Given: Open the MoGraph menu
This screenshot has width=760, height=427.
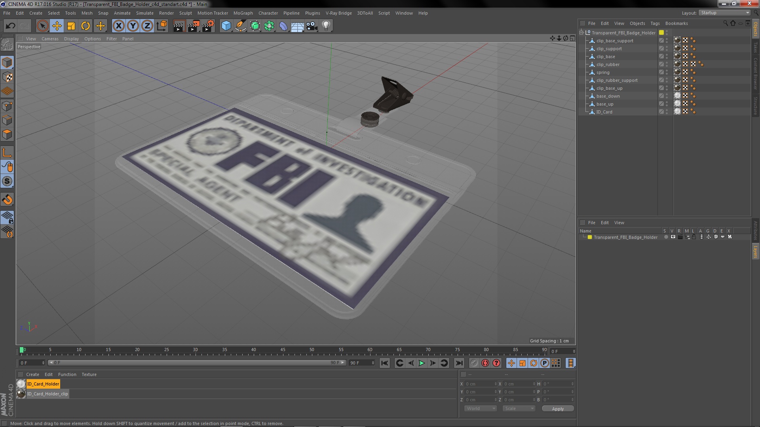Looking at the screenshot, I should click(x=243, y=13).
